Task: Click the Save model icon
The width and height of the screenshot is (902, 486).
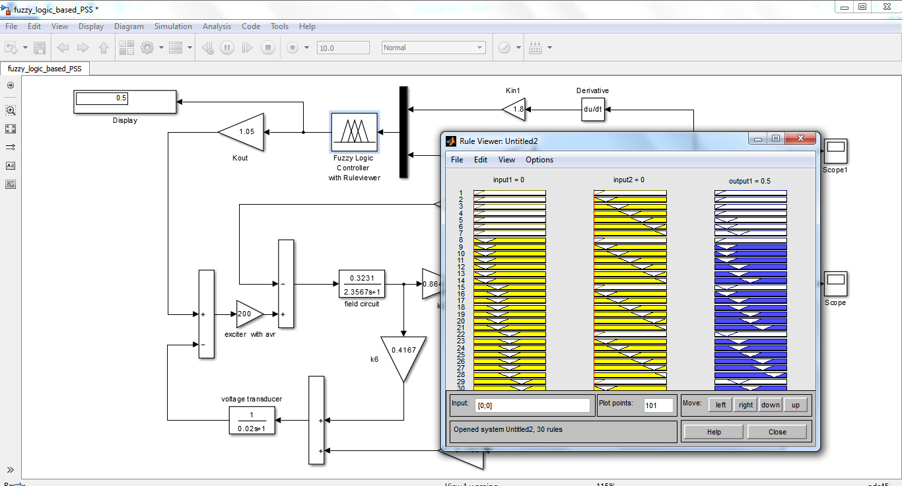Action: (x=40, y=48)
